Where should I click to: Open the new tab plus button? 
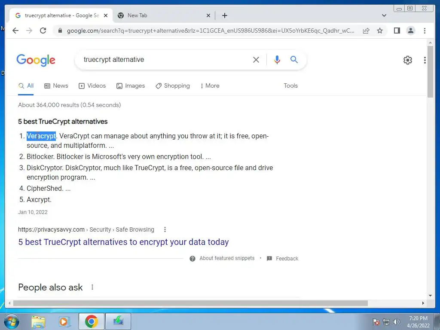[224, 15]
